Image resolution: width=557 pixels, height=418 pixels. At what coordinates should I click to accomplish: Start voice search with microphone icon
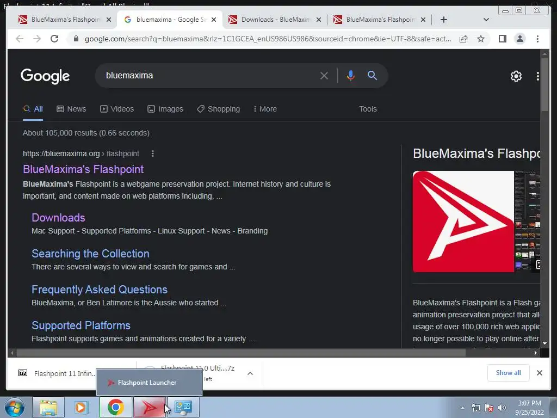pyautogui.click(x=350, y=76)
